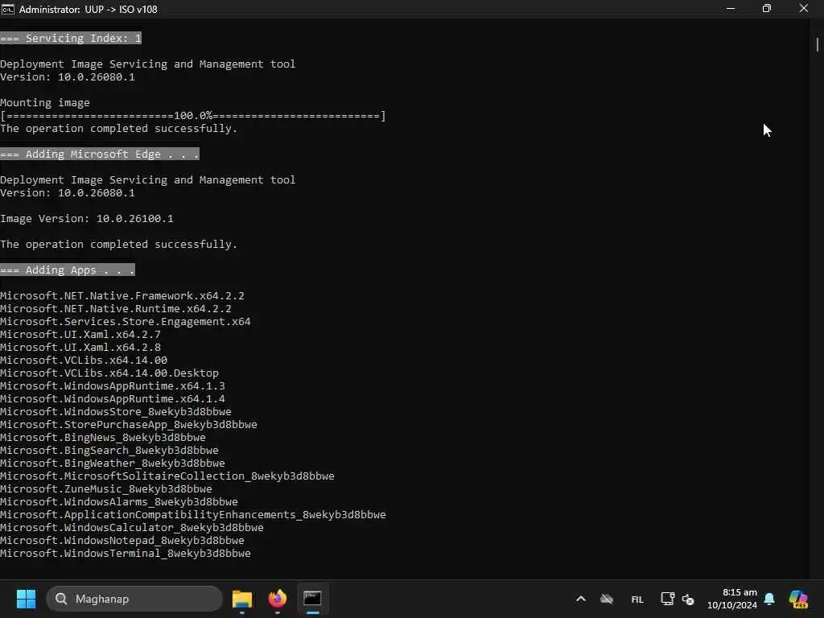Click Microsoft.BingWeather_8wekyb3d8bbwe line
824x618 pixels.
[113, 463]
